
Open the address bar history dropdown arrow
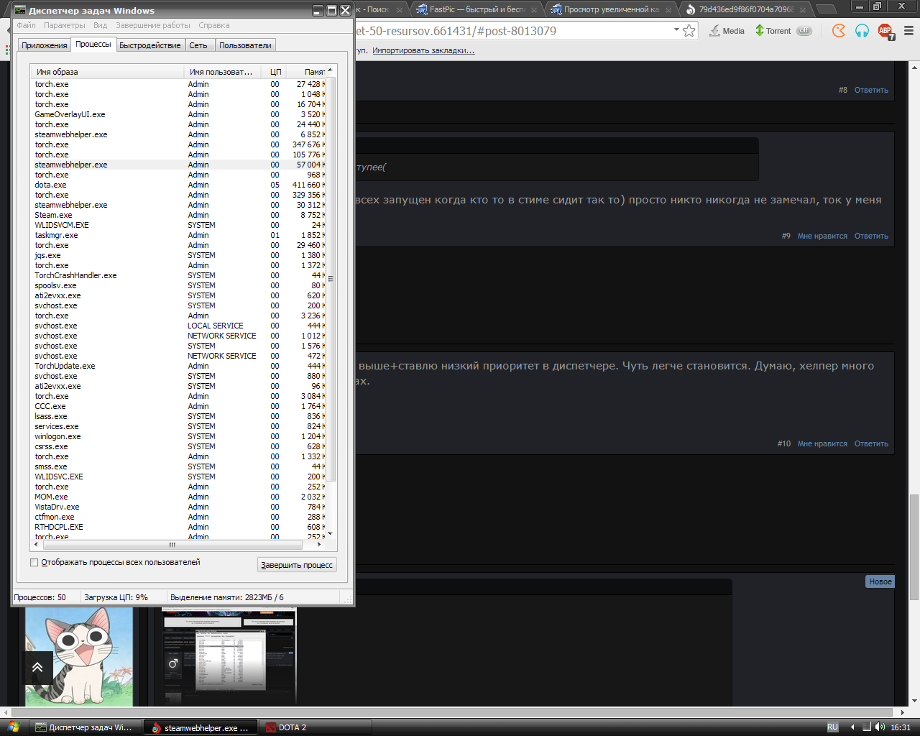(x=676, y=30)
